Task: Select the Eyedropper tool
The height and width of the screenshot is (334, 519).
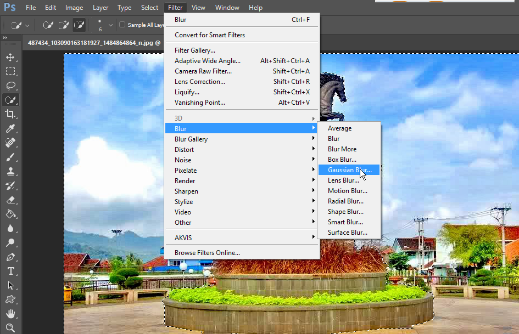Action: pos(11,128)
